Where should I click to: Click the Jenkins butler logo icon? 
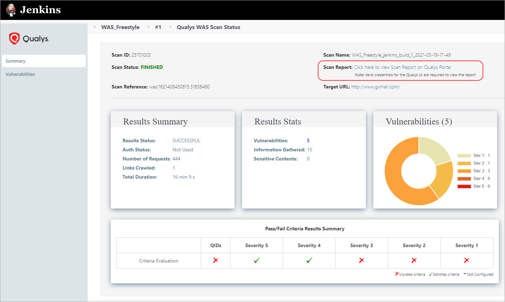coord(11,10)
